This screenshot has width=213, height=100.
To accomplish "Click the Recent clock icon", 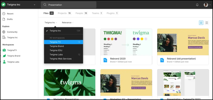I will click(4, 14).
